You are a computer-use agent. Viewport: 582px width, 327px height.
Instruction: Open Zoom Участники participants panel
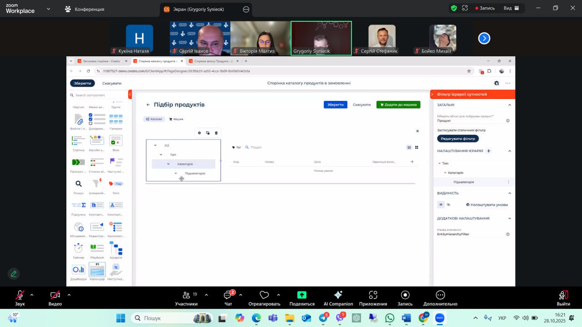click(x=186, y=298)
